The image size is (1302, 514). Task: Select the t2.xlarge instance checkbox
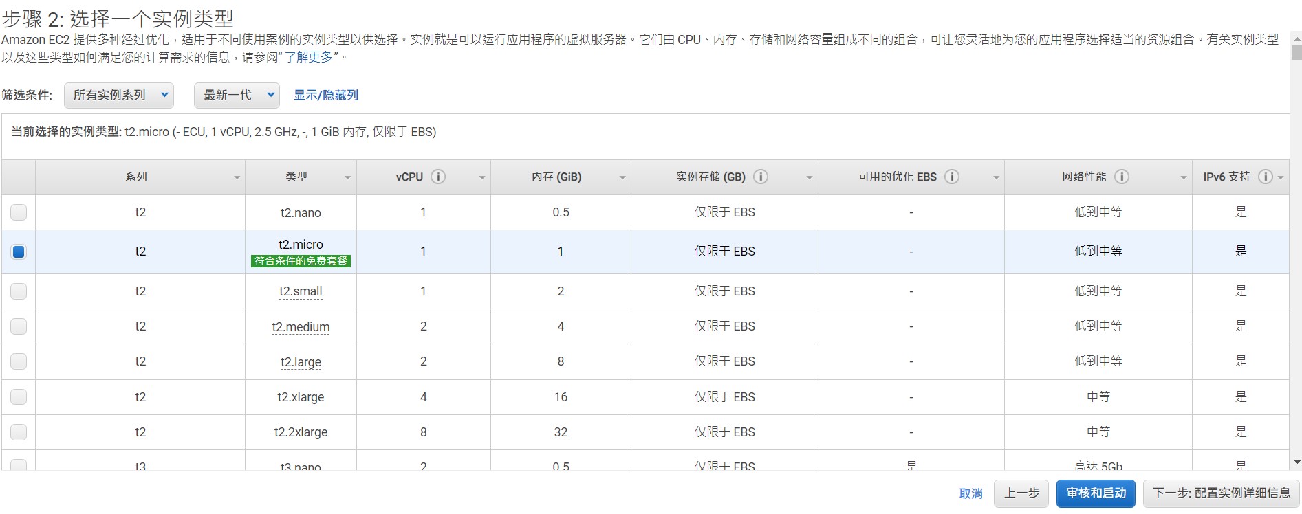tap(19, 397)
